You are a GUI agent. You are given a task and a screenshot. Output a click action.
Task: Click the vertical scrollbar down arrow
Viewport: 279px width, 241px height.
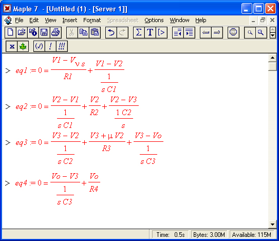point(272,224)
